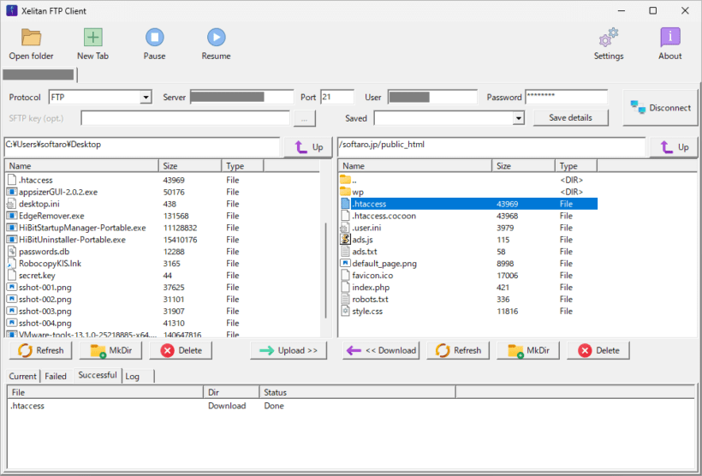The image size is (702, 476).
Task: Select remote robots.txt file name
Action: point(370,299)
